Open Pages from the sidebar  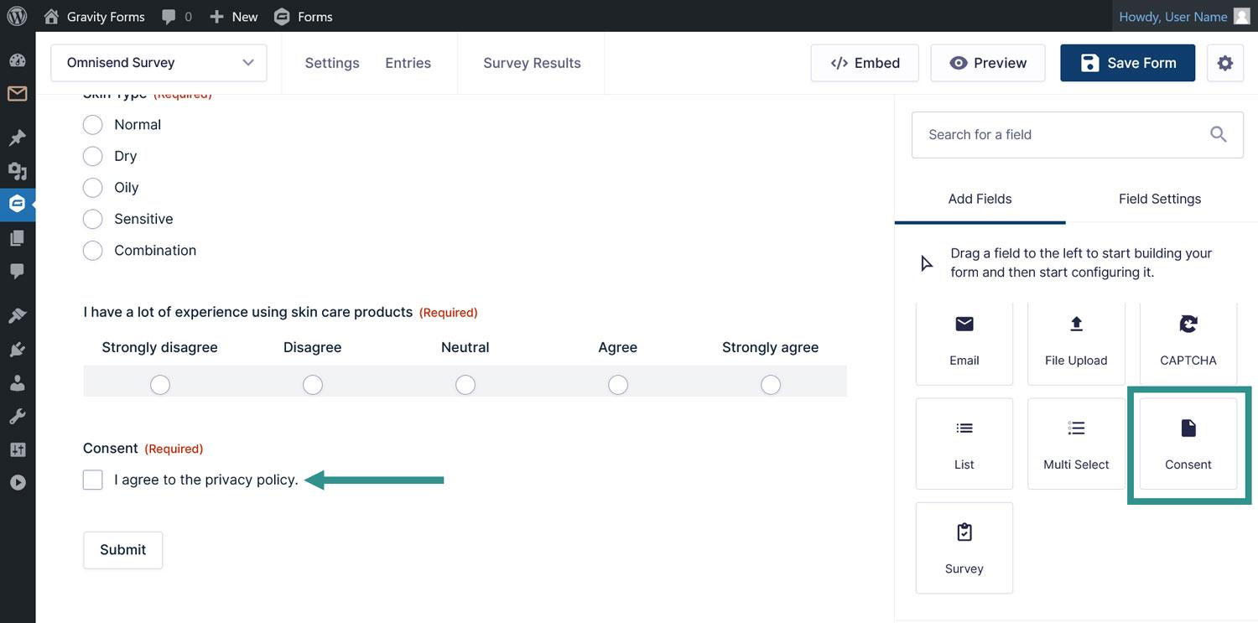(x=18, y=238)
